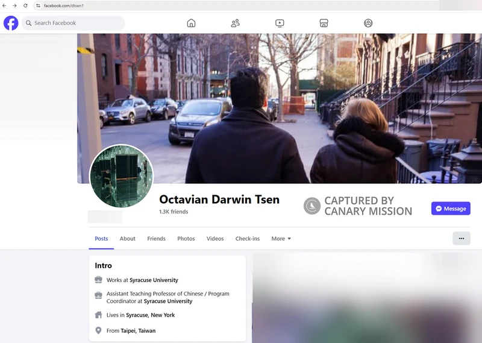Viewport: 482px width, 343px height.
Task: Click the Search Facebook input field
Action: [x=73, y=23]
